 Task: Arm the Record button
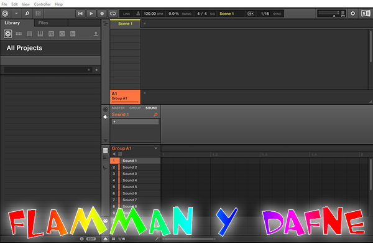pos(102,14)
